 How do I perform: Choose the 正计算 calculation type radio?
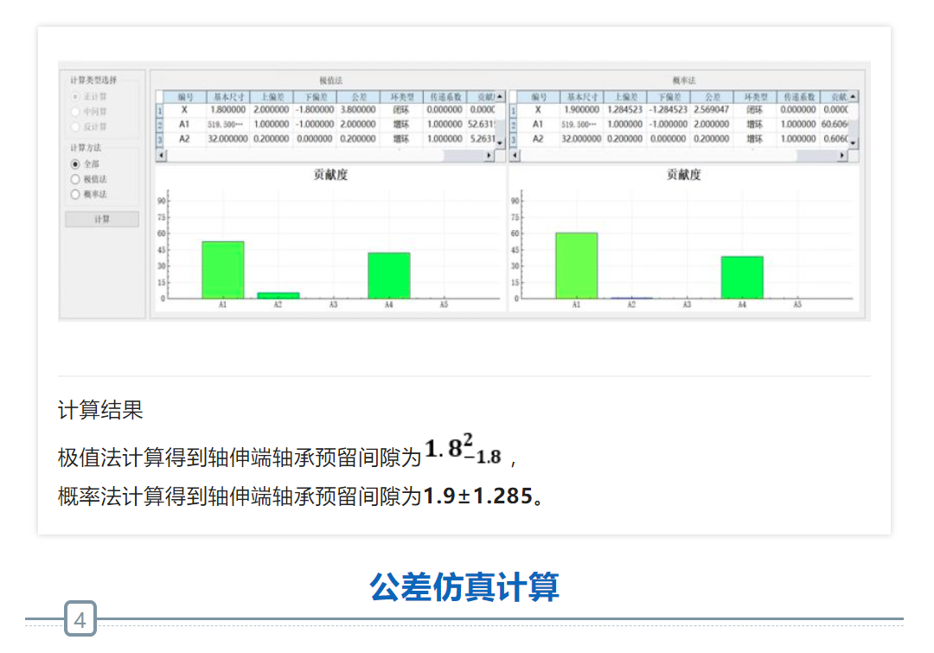75,97
